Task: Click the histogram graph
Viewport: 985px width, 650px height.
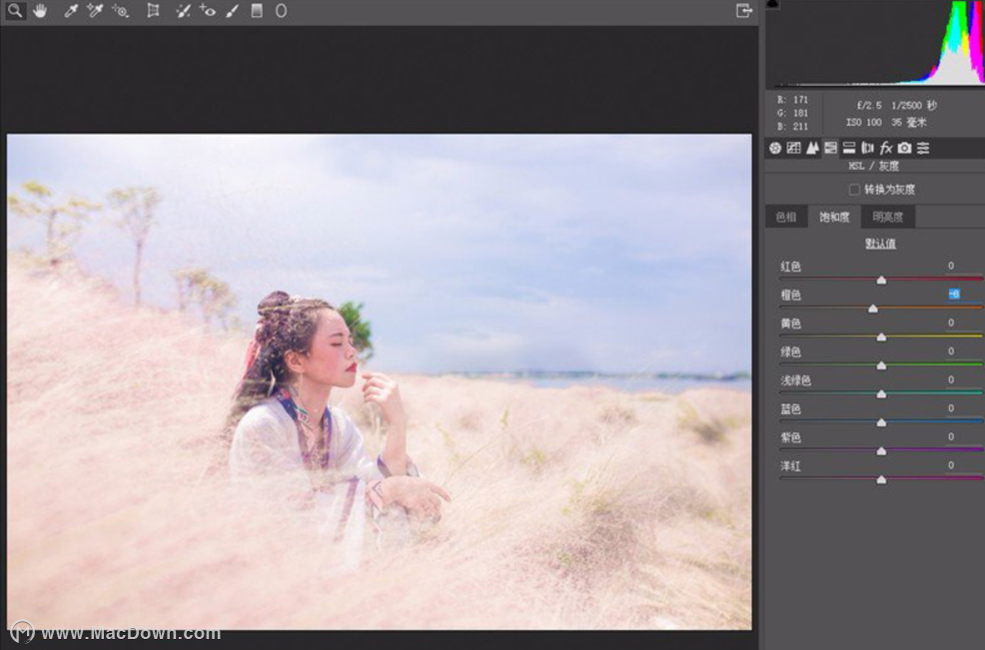Action: pyautogui.click(x=876, y=43)
